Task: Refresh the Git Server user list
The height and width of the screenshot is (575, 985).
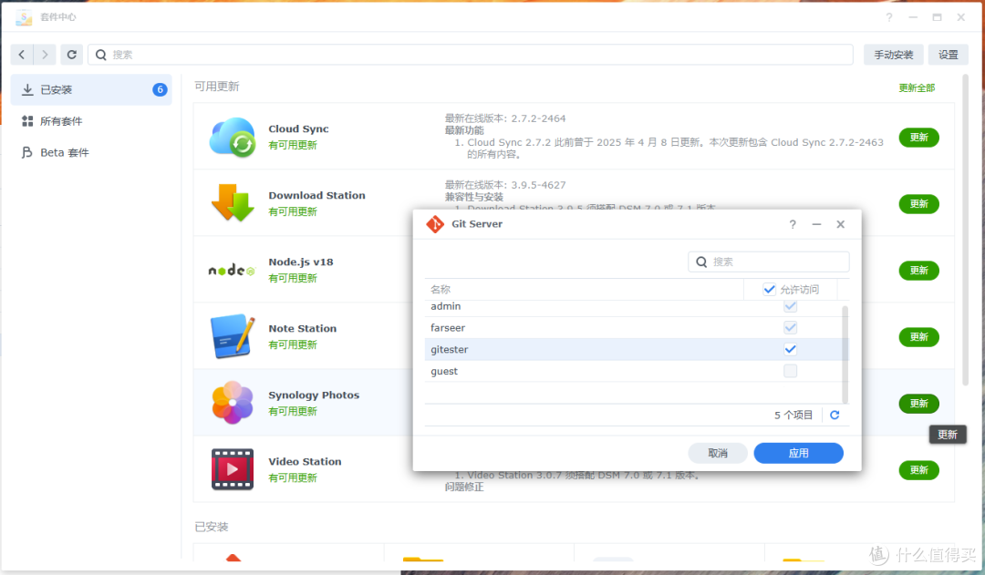Action: click(835, 415)
